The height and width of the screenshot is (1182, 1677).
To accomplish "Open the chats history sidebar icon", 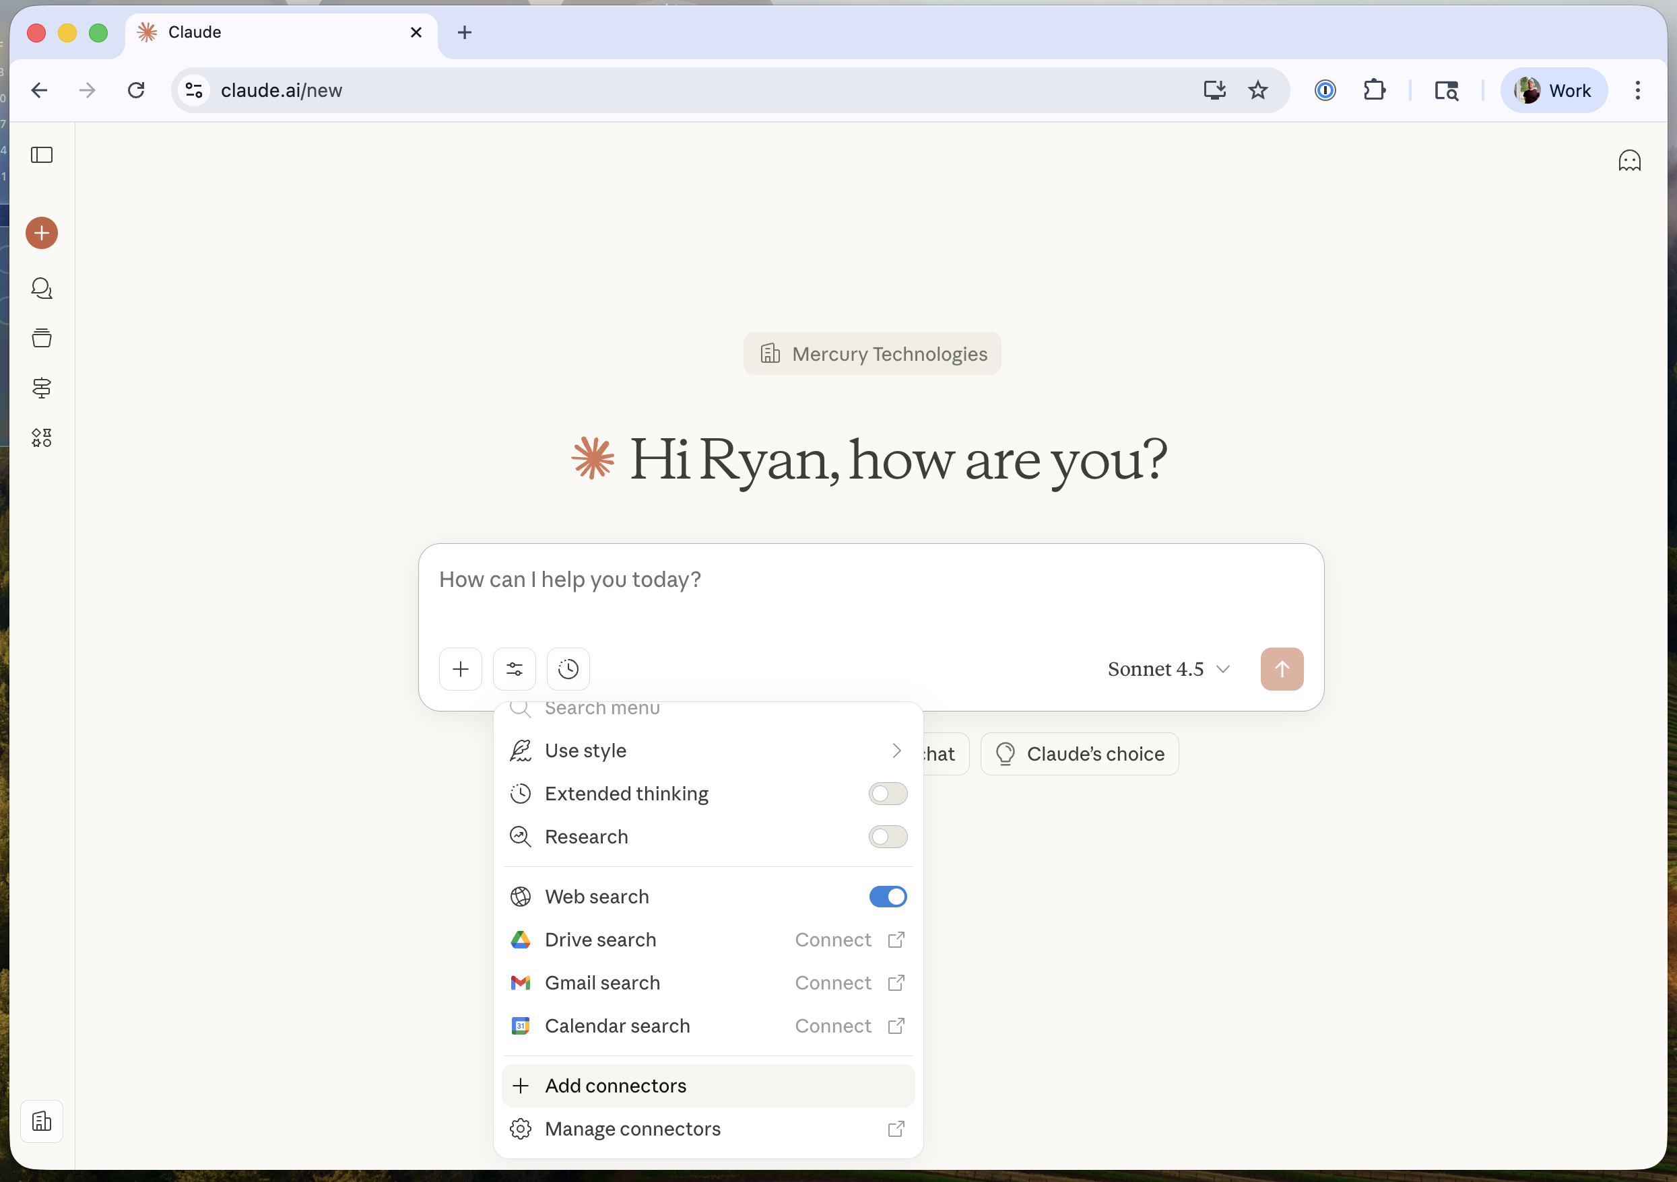I will coord(42,288).
